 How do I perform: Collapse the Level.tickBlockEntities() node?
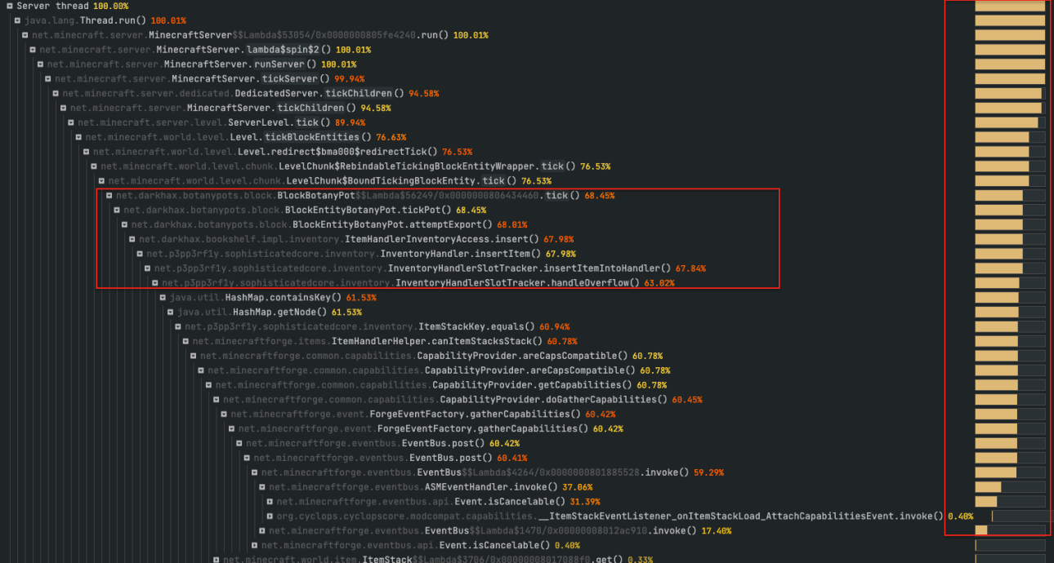(x=78, y=137)
